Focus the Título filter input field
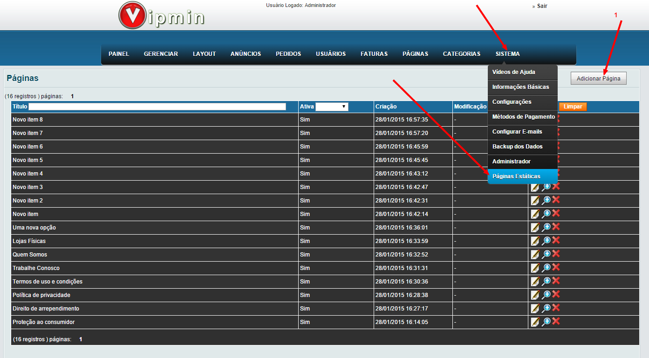The image size is (649, 358). pos(157,107)
